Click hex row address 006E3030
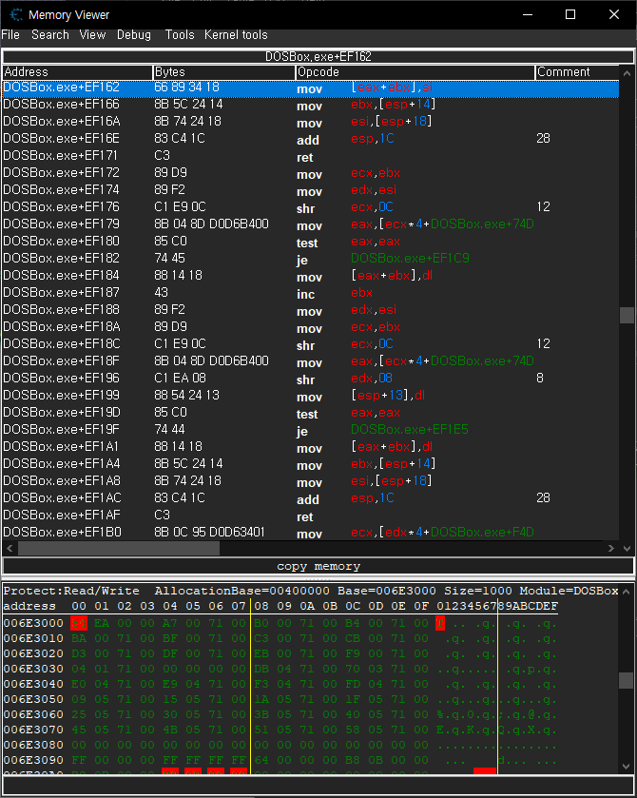 [33, 669]
